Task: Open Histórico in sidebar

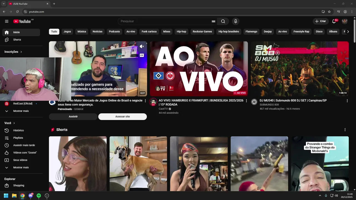Action: tap(21, 130)
